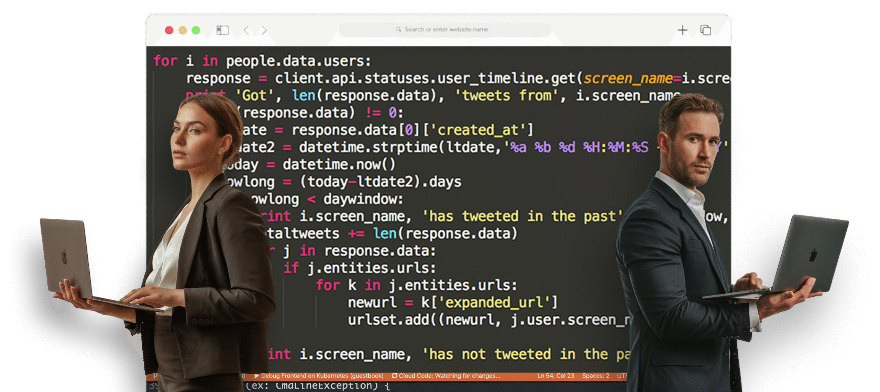Go back with the left chevron arrow

click(x=246, y=30)
